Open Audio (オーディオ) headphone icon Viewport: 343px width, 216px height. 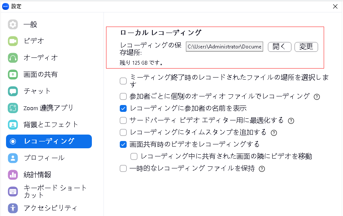point(13,58)
